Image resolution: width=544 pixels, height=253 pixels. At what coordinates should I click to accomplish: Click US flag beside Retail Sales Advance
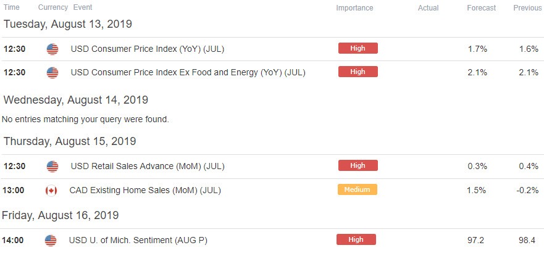pyautogui.click(x=52, y=166)
